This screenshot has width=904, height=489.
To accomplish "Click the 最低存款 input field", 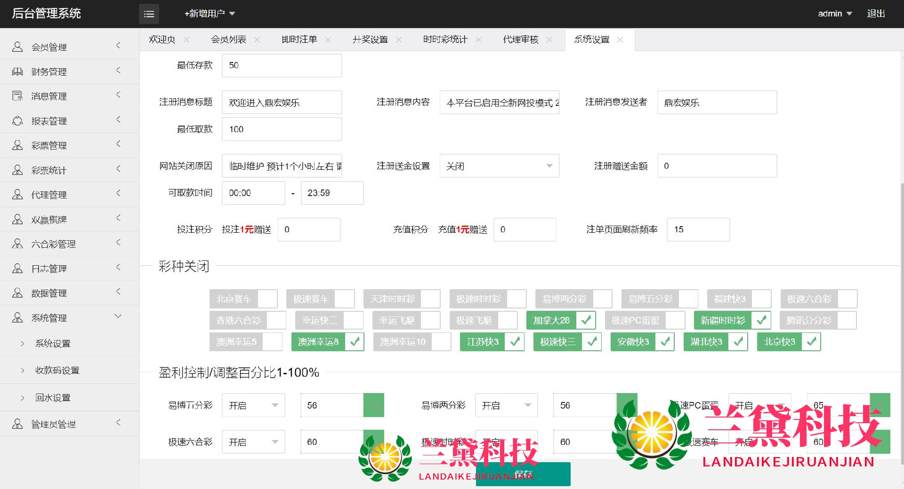I will [x=282, y=65].
